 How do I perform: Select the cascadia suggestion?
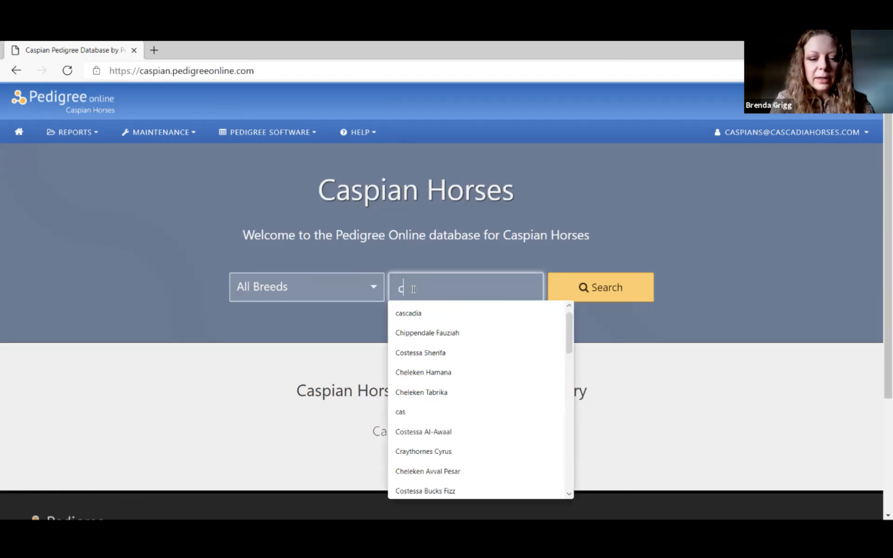click(408, 313)
